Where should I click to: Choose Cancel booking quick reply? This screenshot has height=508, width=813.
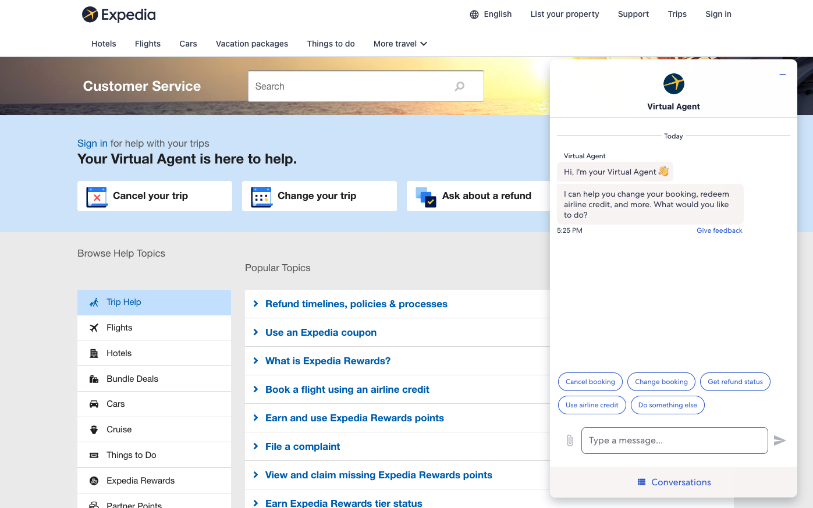(590, 382)
